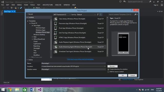Click the phone page preview thumbnail
The width and height of the screenshot is (164, 92).
click(124, 43)
